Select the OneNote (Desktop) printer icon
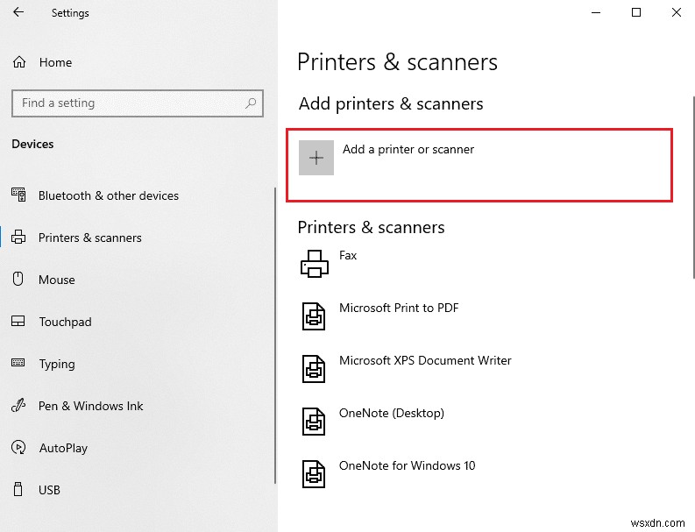 (x=314, y=422)
